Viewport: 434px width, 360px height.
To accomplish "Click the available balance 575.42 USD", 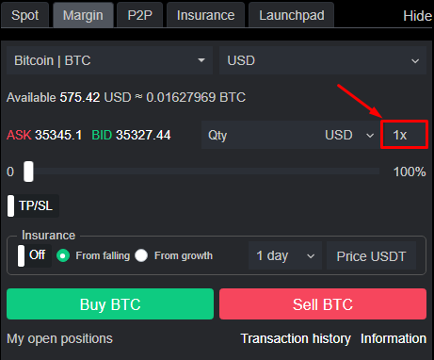I will tap(95, 97).
